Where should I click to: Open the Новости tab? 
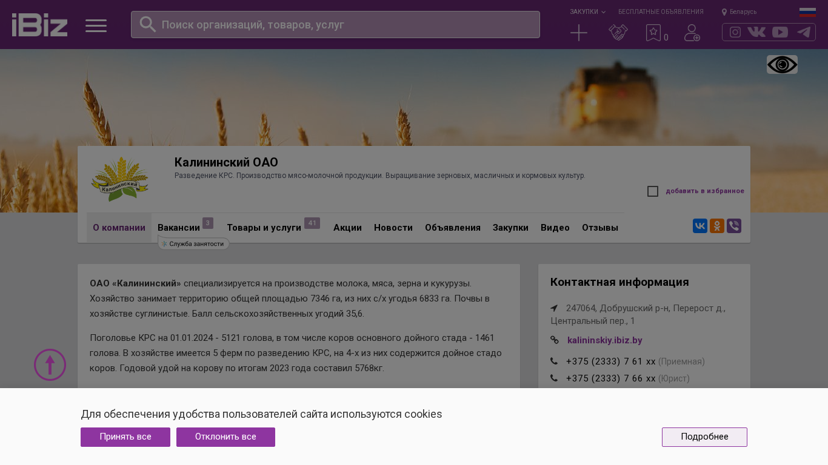point(393,228)
